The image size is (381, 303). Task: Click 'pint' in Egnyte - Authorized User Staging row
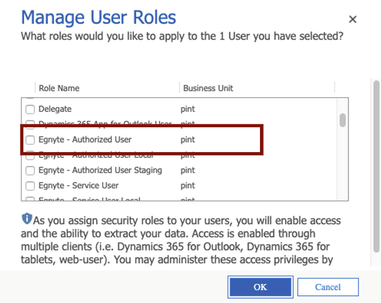(188, 170)
